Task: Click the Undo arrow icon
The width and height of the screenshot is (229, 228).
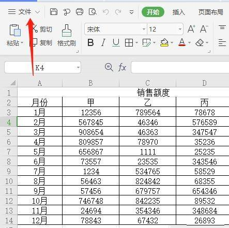Action: point(105,12)
